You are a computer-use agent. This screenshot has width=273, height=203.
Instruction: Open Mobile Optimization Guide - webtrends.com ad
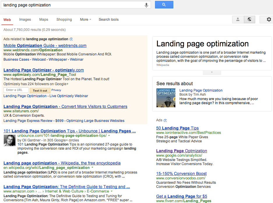point(45,45)
